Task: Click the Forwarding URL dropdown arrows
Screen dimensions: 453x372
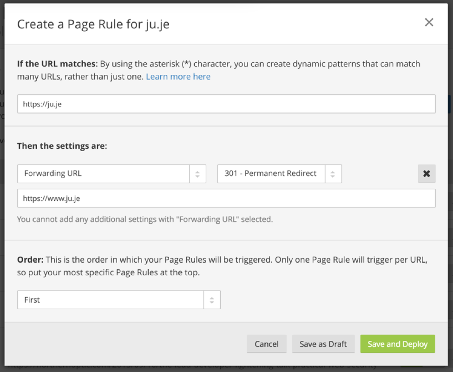Action: pos(197,174)
